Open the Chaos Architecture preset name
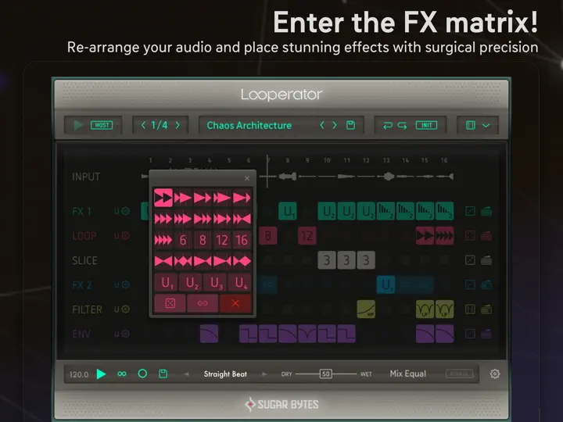 click(249, 125)
